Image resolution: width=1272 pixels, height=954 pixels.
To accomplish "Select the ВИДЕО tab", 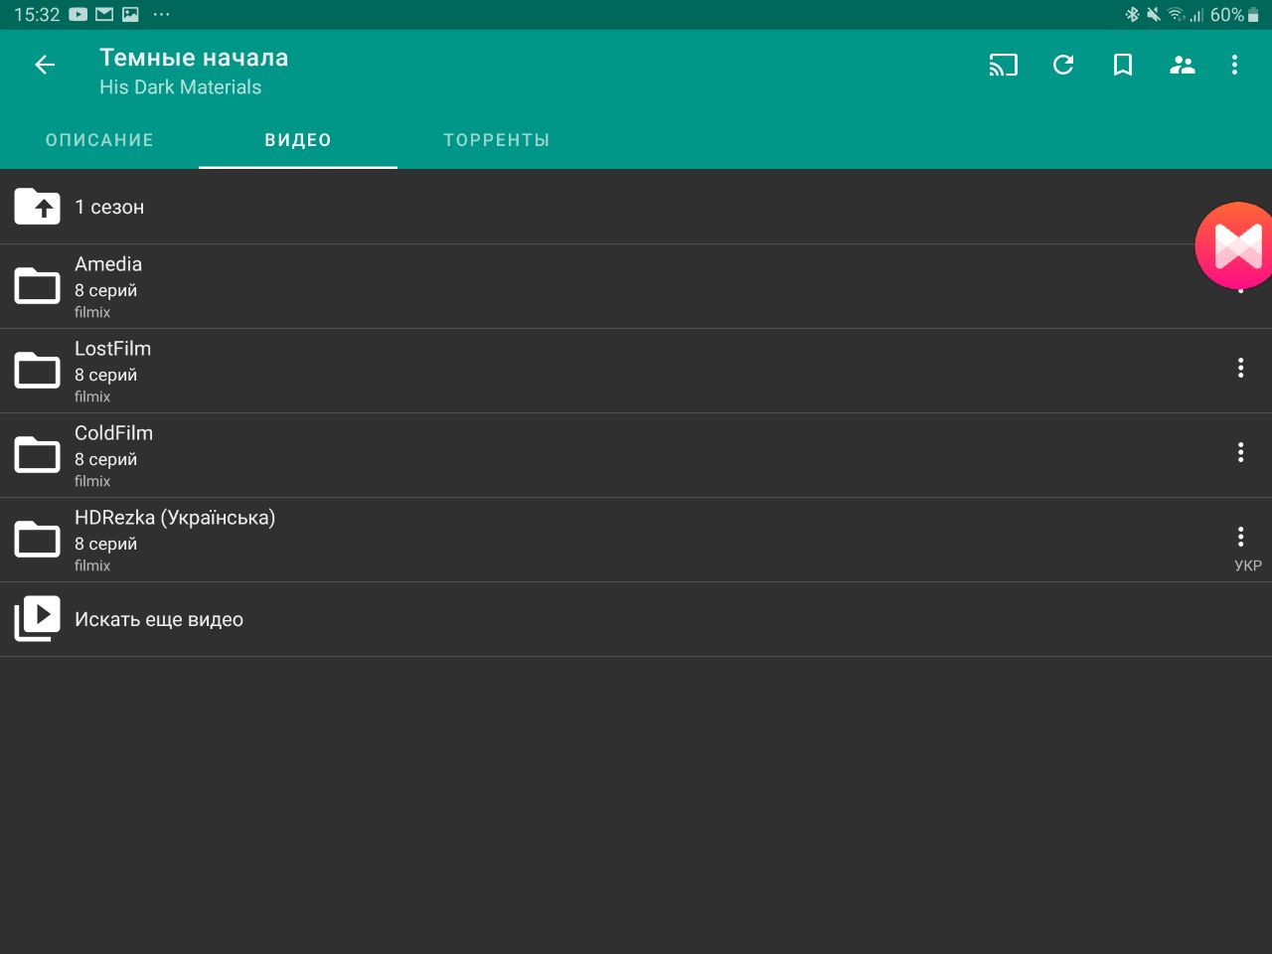I will tap(298, 140).
